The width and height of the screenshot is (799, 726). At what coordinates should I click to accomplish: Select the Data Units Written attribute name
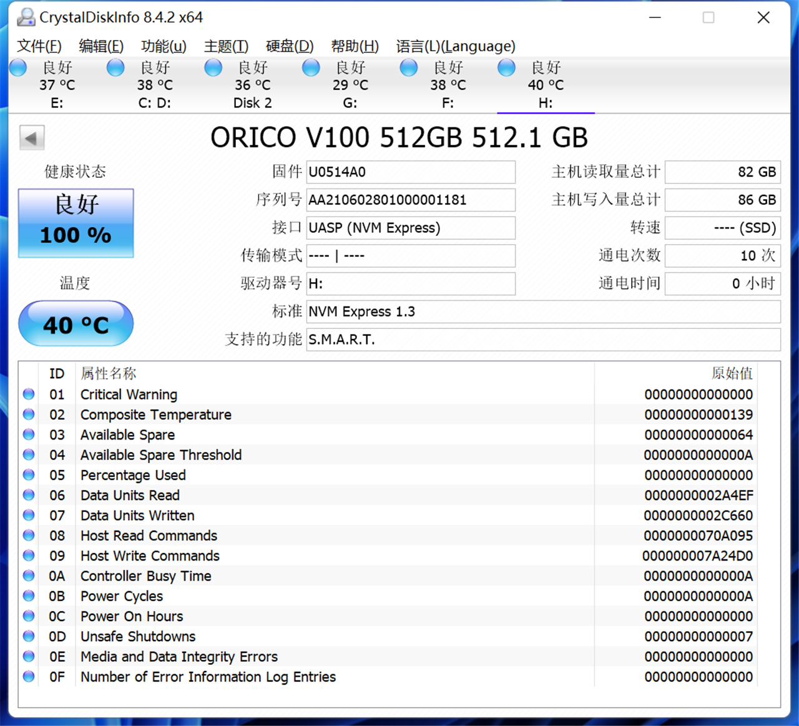[137, 516]
